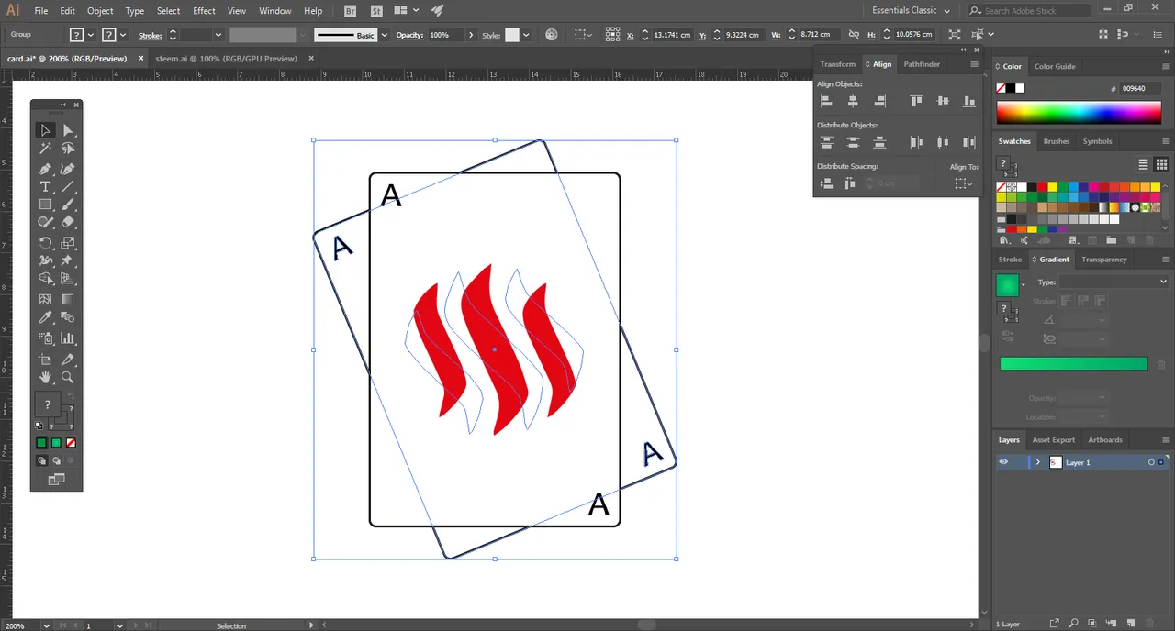Switch swatches to list view
Image resolution: width=1175 pixels, height=631 pixels.
1144,164
